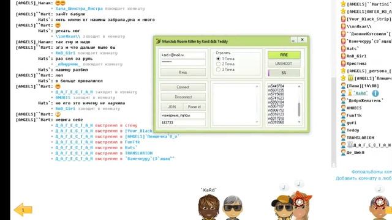Click the Connect button
Image resolution: width=392 pixels, height=220 pixels.
tap(183, 87)
